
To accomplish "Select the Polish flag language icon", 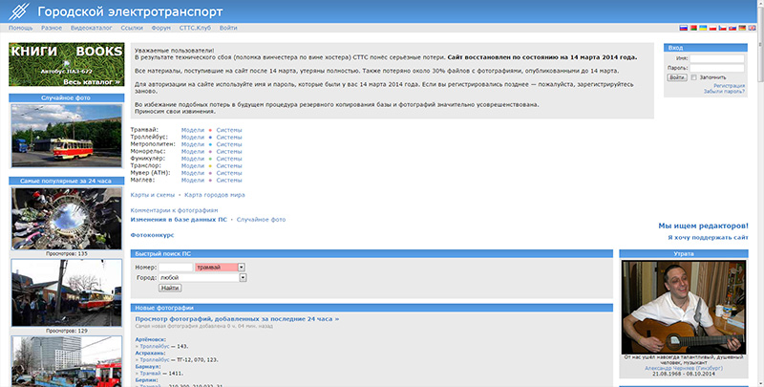I will (x=712, y=29).
